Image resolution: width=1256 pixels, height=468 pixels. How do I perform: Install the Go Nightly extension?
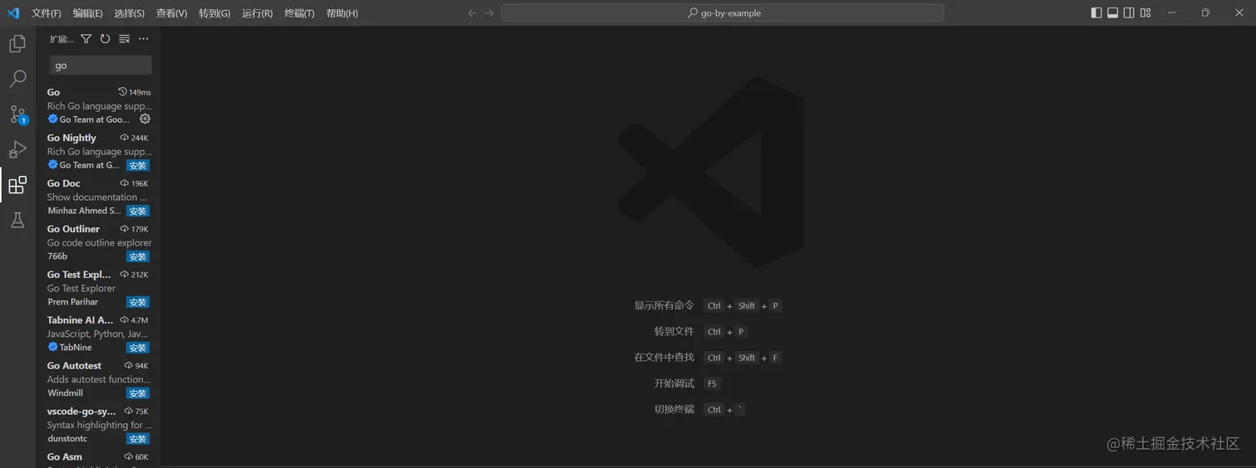tap(138, 165)
